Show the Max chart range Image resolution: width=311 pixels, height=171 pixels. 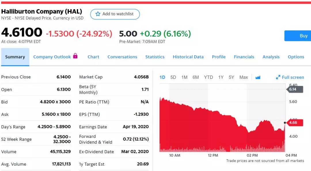pos(244,77)
